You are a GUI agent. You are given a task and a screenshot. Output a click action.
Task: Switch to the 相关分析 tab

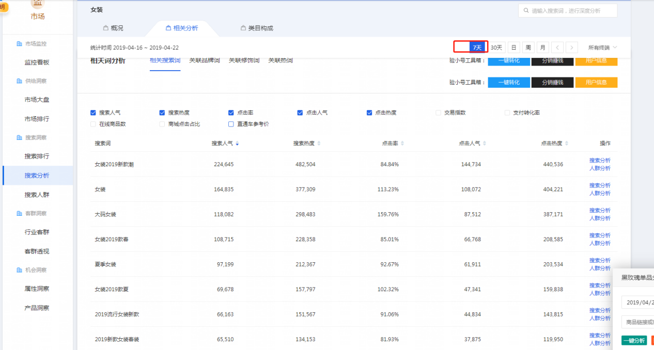pyautogui.click(x=182, y=28)
